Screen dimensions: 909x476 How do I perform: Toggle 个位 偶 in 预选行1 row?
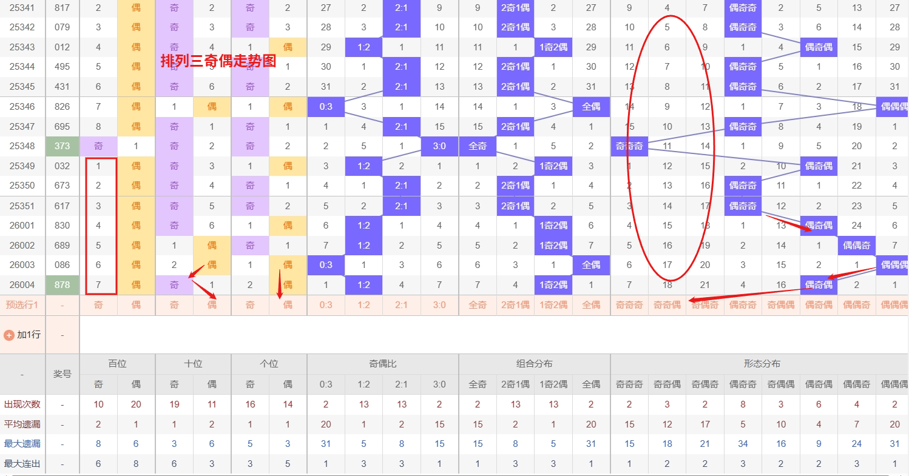[288, 305]
